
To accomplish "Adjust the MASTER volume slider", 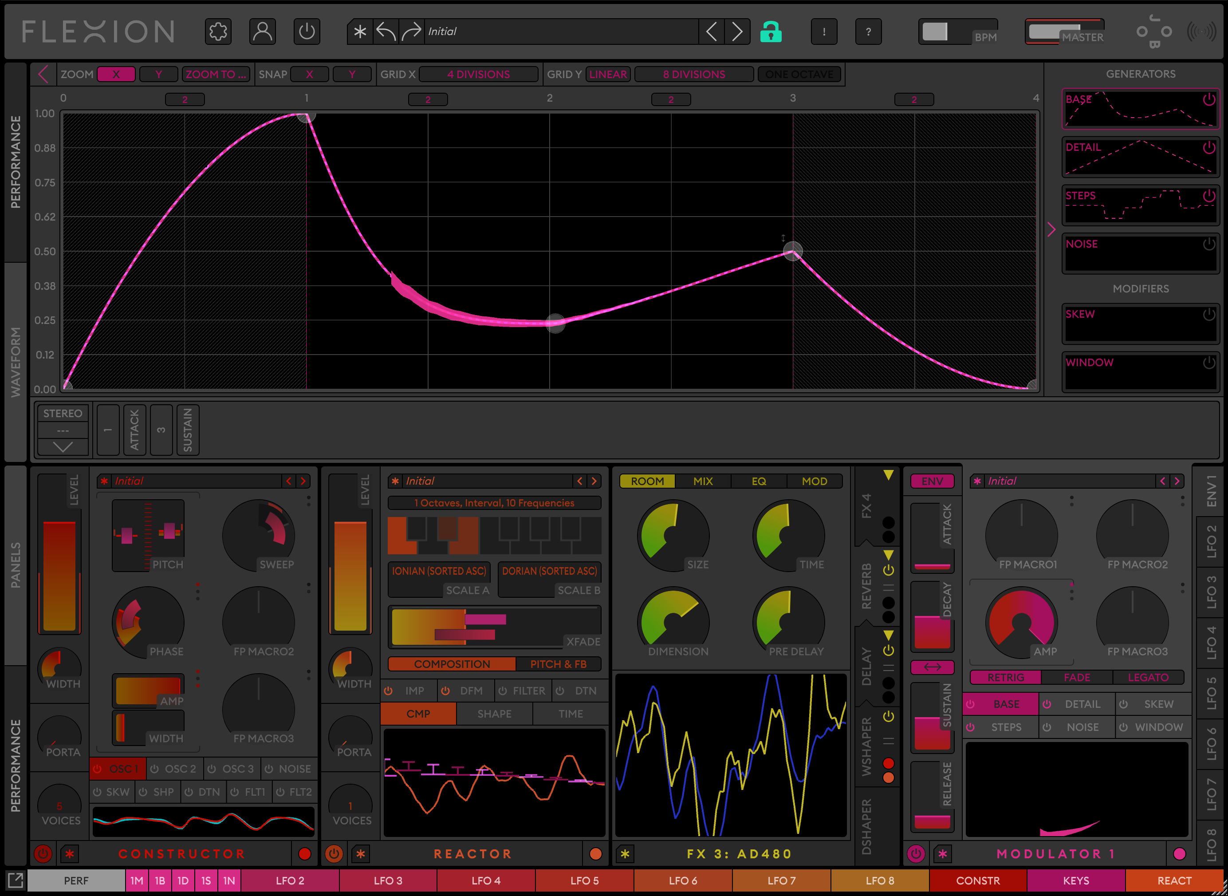I will pyautogui.click(x=1065, y=32).
